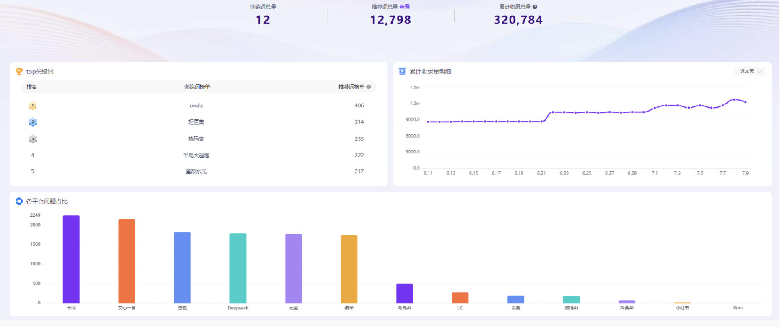Viewport: 780px width, 327px height.
Task: Click the rank 2 blue medal icon
Action: (x=33, y=122)
